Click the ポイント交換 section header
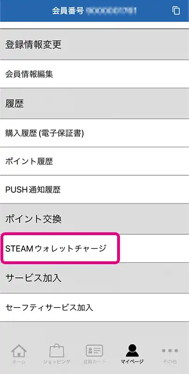The image size is (189, 374). click(94, 219)
